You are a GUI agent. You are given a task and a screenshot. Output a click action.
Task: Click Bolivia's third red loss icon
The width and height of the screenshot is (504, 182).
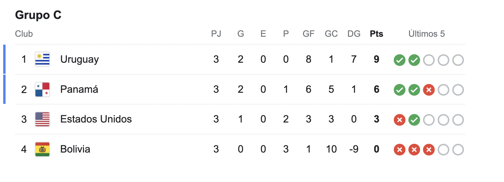click(429, 150)
